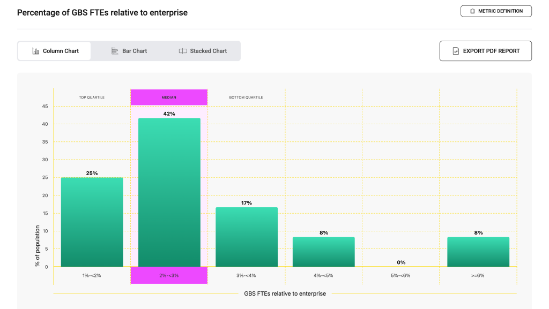
Task: Select the 17% bar for 3%-<4%
Action: pos(247,237)
